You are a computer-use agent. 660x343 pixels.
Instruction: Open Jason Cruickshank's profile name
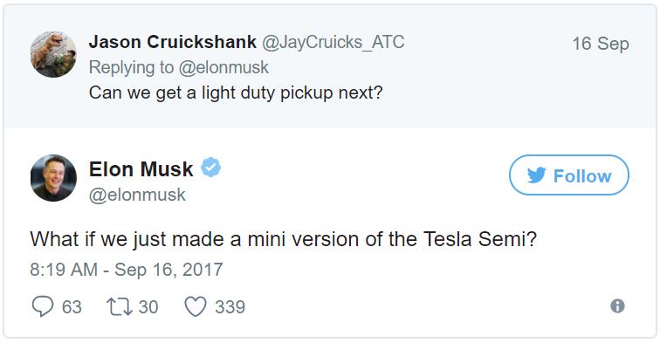[172, 42]
